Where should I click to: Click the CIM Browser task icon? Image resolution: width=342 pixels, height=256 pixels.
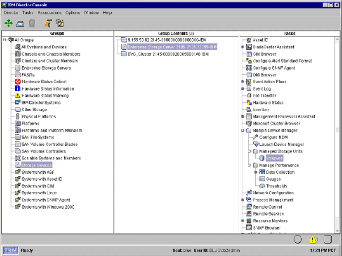point(249,54)
